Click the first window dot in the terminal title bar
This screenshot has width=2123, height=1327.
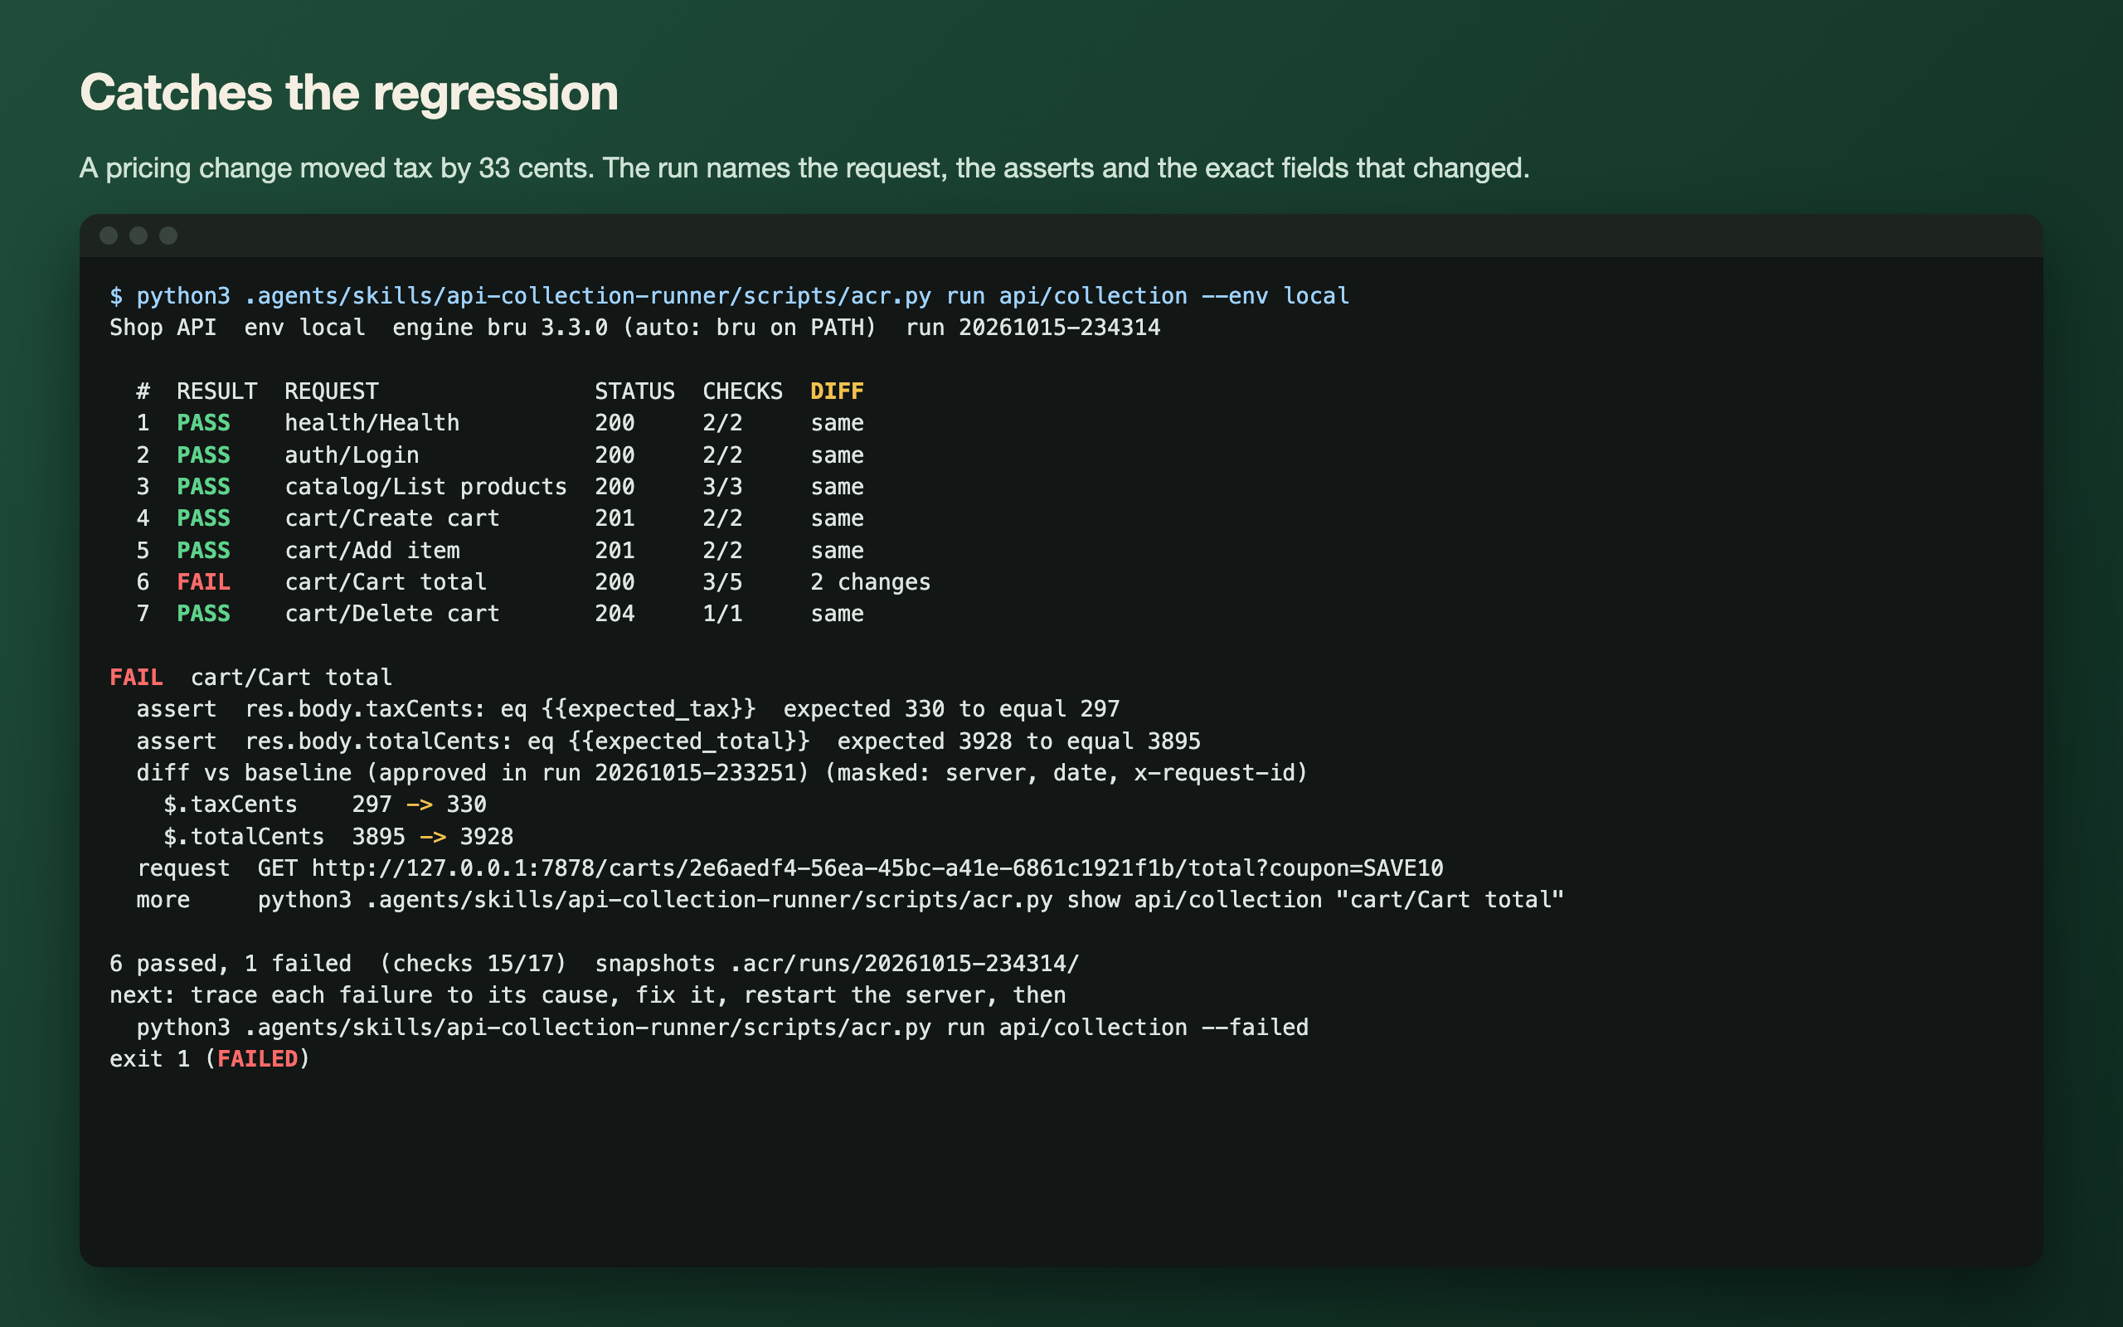(109, 236)
